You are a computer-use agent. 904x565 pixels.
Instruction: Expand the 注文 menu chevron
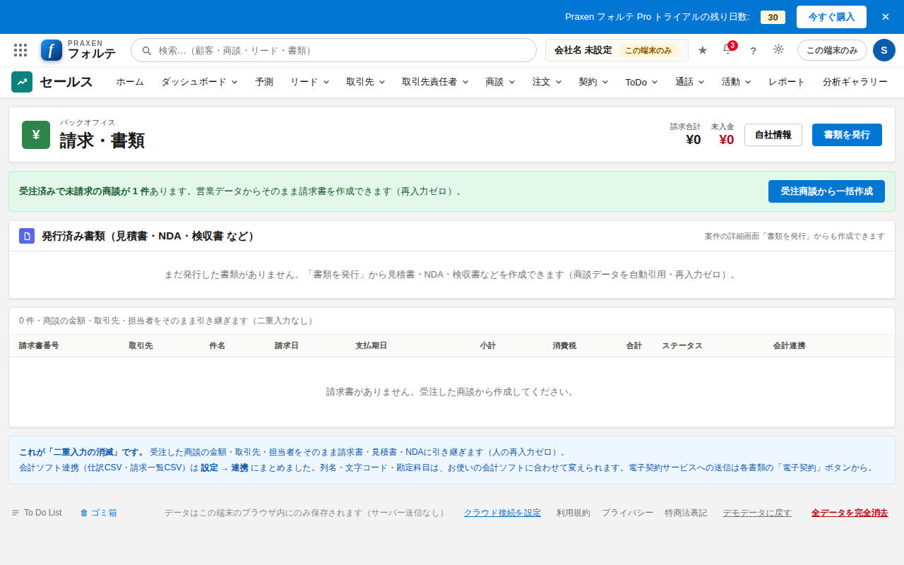click(x=559, y=82)
